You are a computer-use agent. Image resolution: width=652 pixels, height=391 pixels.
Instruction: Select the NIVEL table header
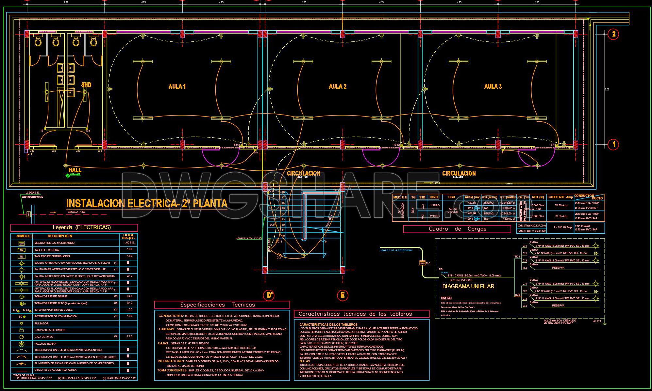click(434, 197)
